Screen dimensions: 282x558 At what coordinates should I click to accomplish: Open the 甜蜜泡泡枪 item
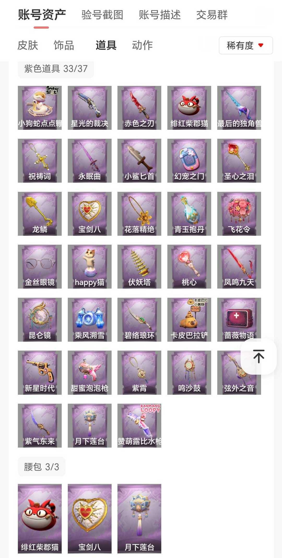click(90, 373)
